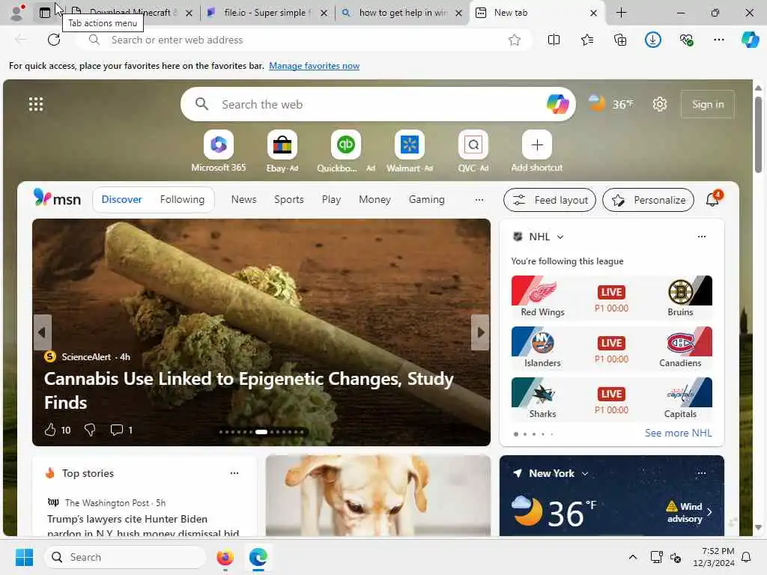Viewport: 767px width, 575px height.
Task: Open Firefox from the taskbar
Action: click(225, 557)
